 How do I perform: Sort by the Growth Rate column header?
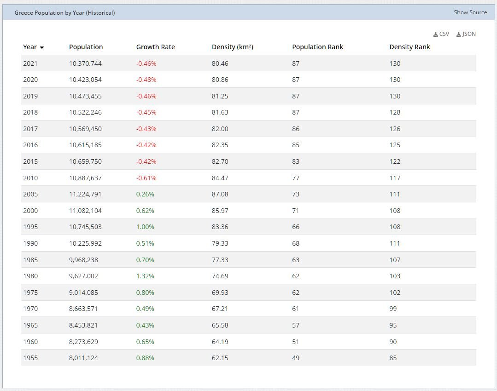pyautogui.click(x=155, y=47)
